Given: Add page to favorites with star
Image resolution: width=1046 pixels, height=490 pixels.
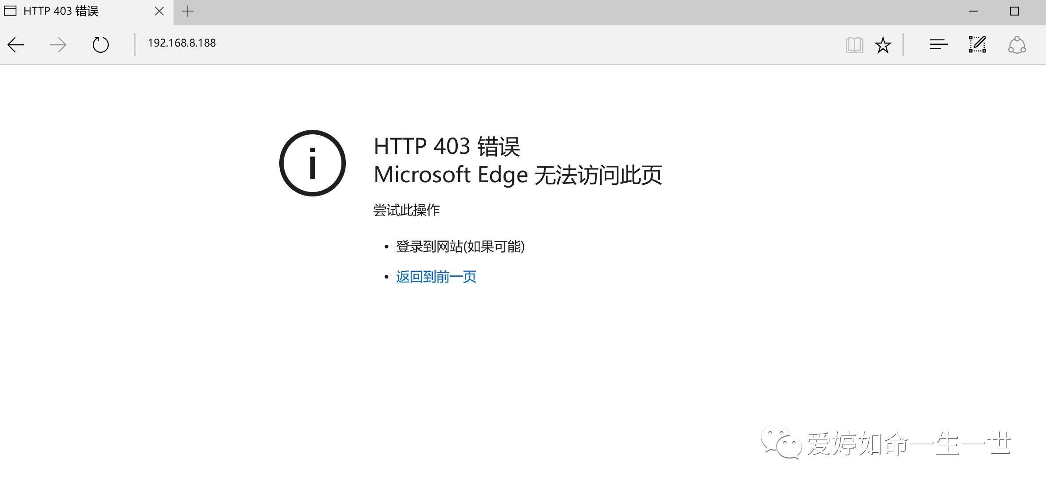Looking at the screenshot, I should click(x=883, y=45).
